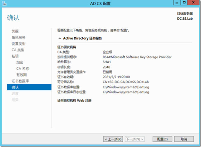
Task: Click the 证书数据库位置 path C:\Windows\system32\CertLog
Action: [x=126, y=87]
